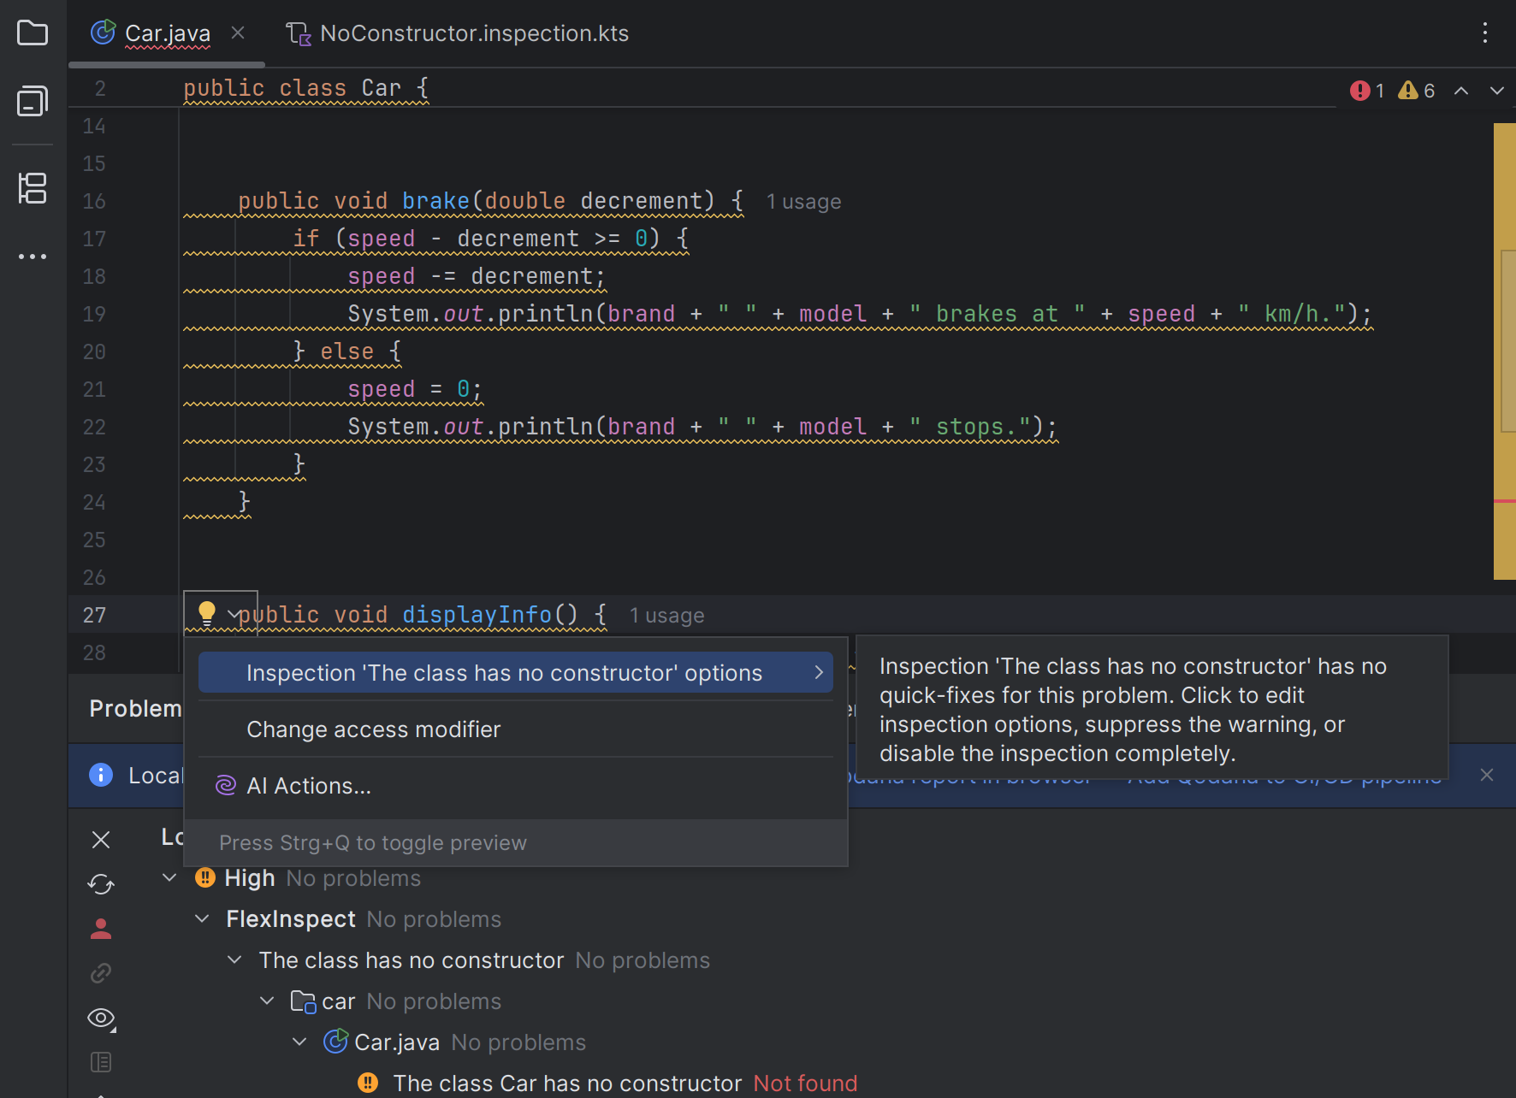Go to previous highlighted problem arrow
Screen dimensions: 1516x1098
(1461, 91)
